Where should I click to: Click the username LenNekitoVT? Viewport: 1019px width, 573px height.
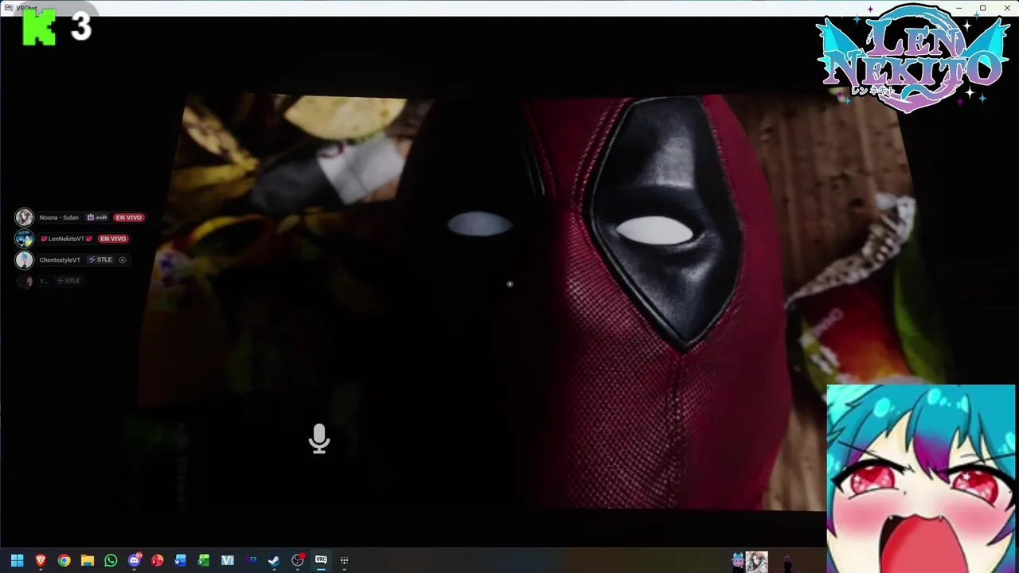click(66, 239)
